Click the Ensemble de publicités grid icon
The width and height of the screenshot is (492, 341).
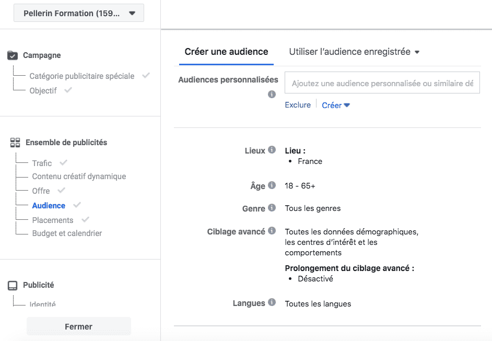pyautogui.click(x=15, y=143)
